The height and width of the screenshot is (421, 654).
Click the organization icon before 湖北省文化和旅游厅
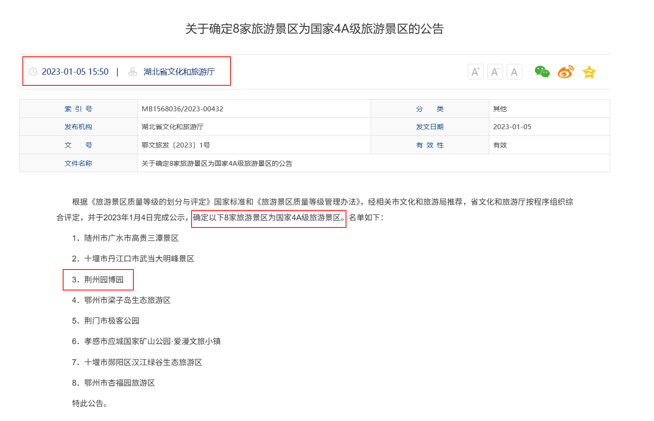pos(133,72)
